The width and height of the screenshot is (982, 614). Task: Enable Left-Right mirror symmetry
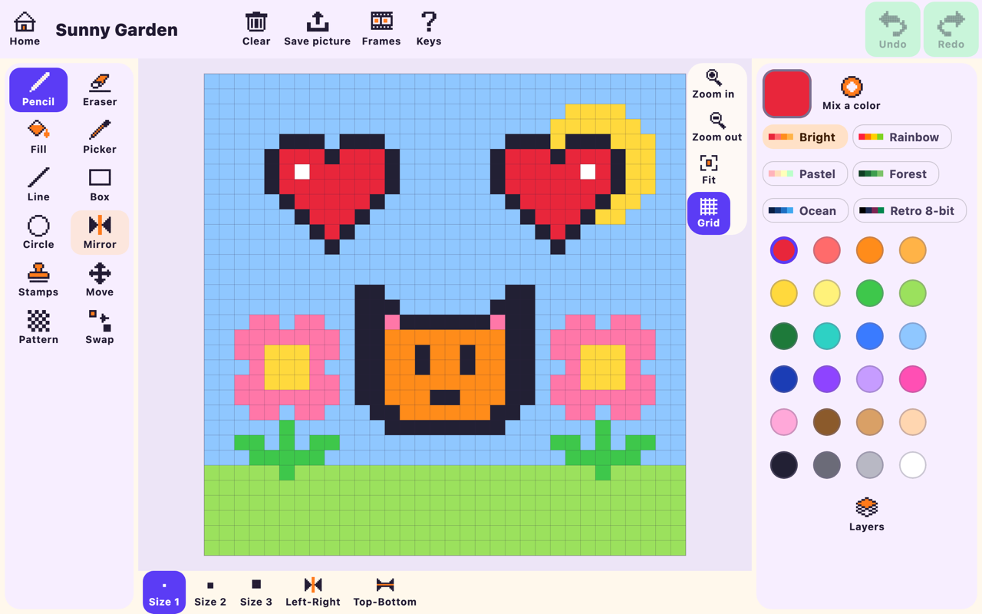[313, 593]
